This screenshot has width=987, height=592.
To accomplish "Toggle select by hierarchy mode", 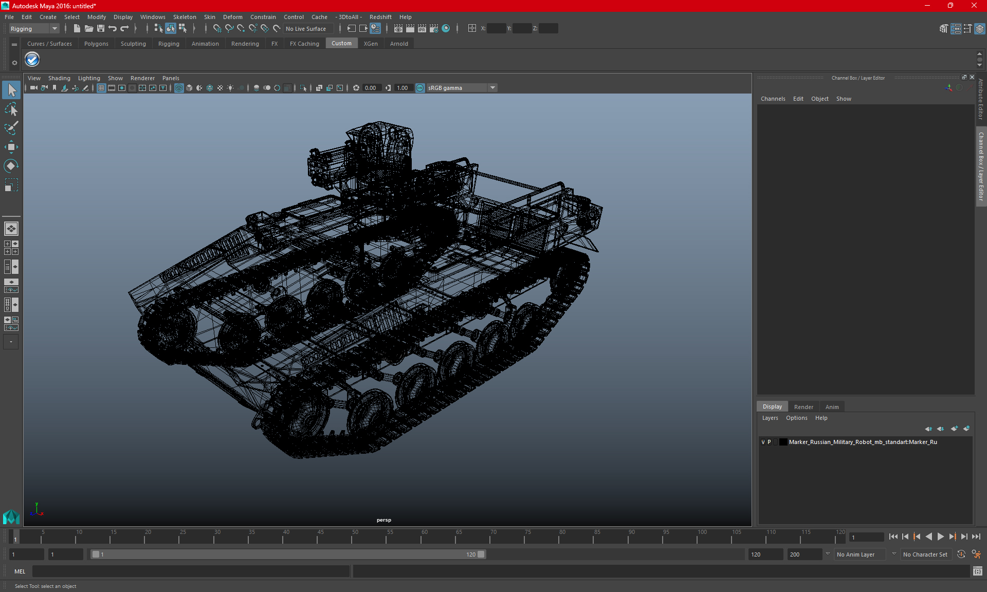I will coord(158,29).
